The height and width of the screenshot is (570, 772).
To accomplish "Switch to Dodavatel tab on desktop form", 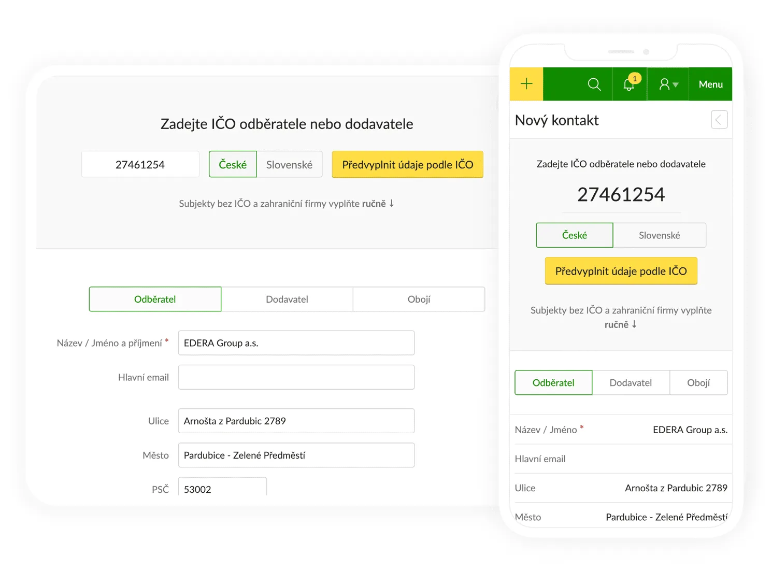I will point(287,299).
